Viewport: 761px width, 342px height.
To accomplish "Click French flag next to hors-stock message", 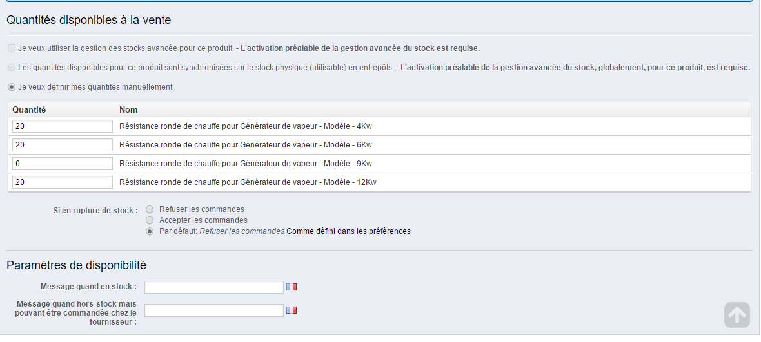I will [x=292, y=310].
